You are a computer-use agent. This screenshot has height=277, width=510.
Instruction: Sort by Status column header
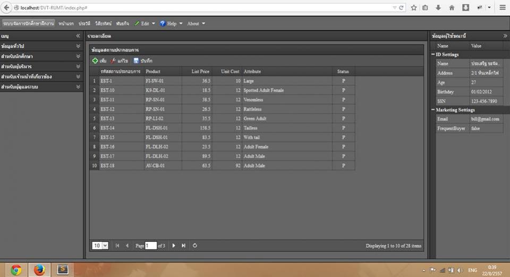pos(343,71)
